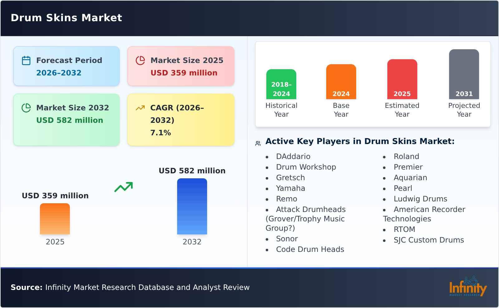Click the orange USD 359 million bar
The height and width of the screenshot is (308, 499).
(x=55, y=219)
